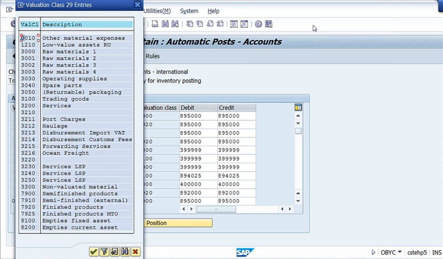Select row 3214 Disbursement Customs Fees
Screen dimensions: 443x259
pos(77,139)
